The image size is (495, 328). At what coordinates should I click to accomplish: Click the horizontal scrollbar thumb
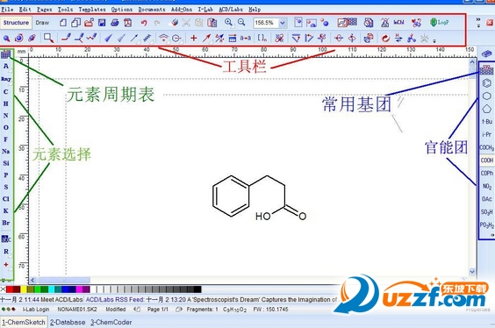coord(64,280)
